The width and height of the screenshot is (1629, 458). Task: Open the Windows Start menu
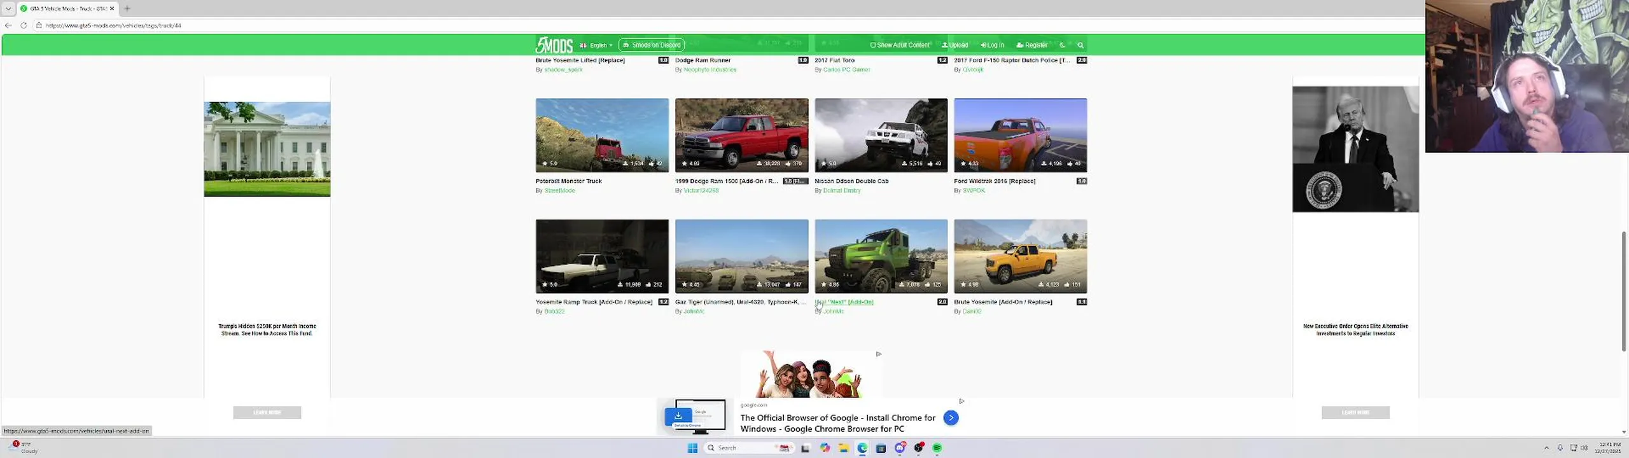692,448
